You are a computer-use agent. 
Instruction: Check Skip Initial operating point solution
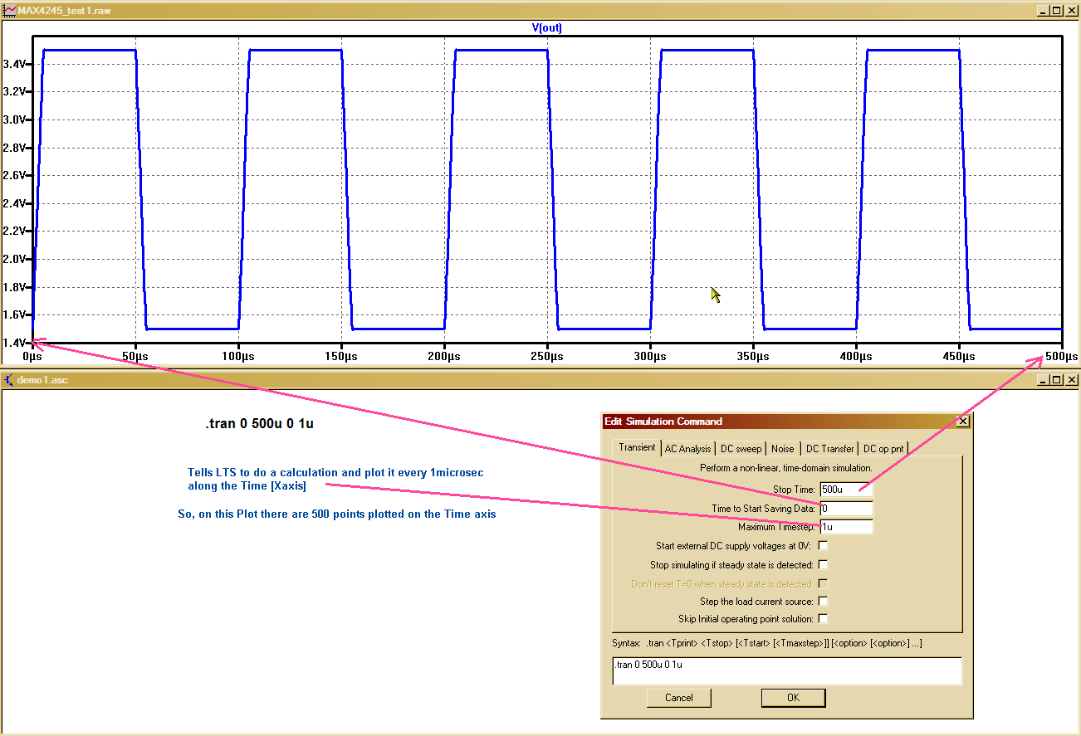click(823, 619)
